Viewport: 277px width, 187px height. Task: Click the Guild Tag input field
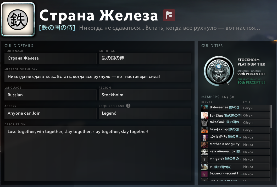tap(145, 58)
